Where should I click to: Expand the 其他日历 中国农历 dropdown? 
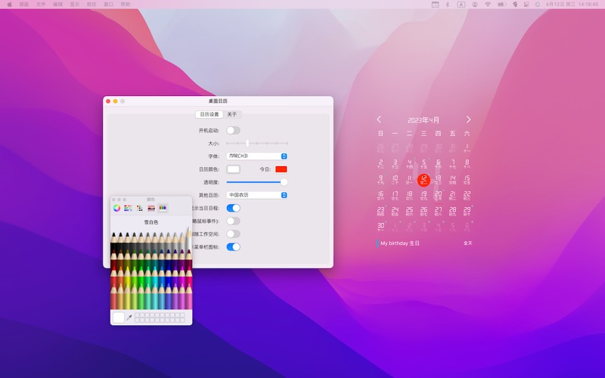[257, 195]
